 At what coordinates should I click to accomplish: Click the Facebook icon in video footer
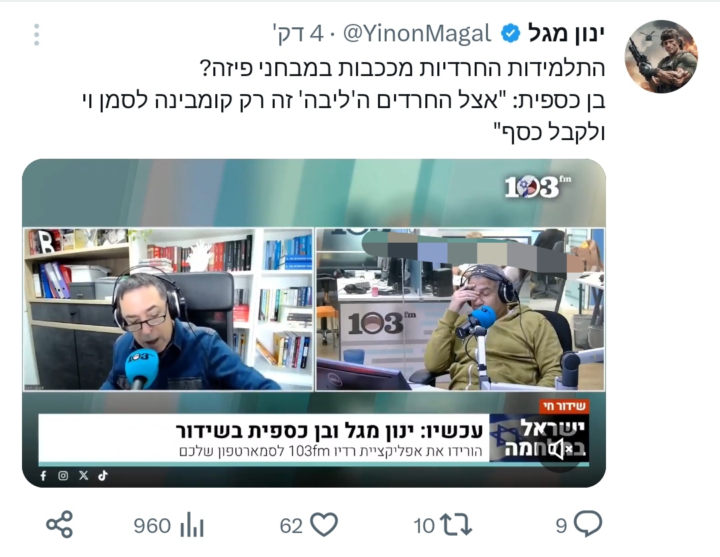coord(43,476)
